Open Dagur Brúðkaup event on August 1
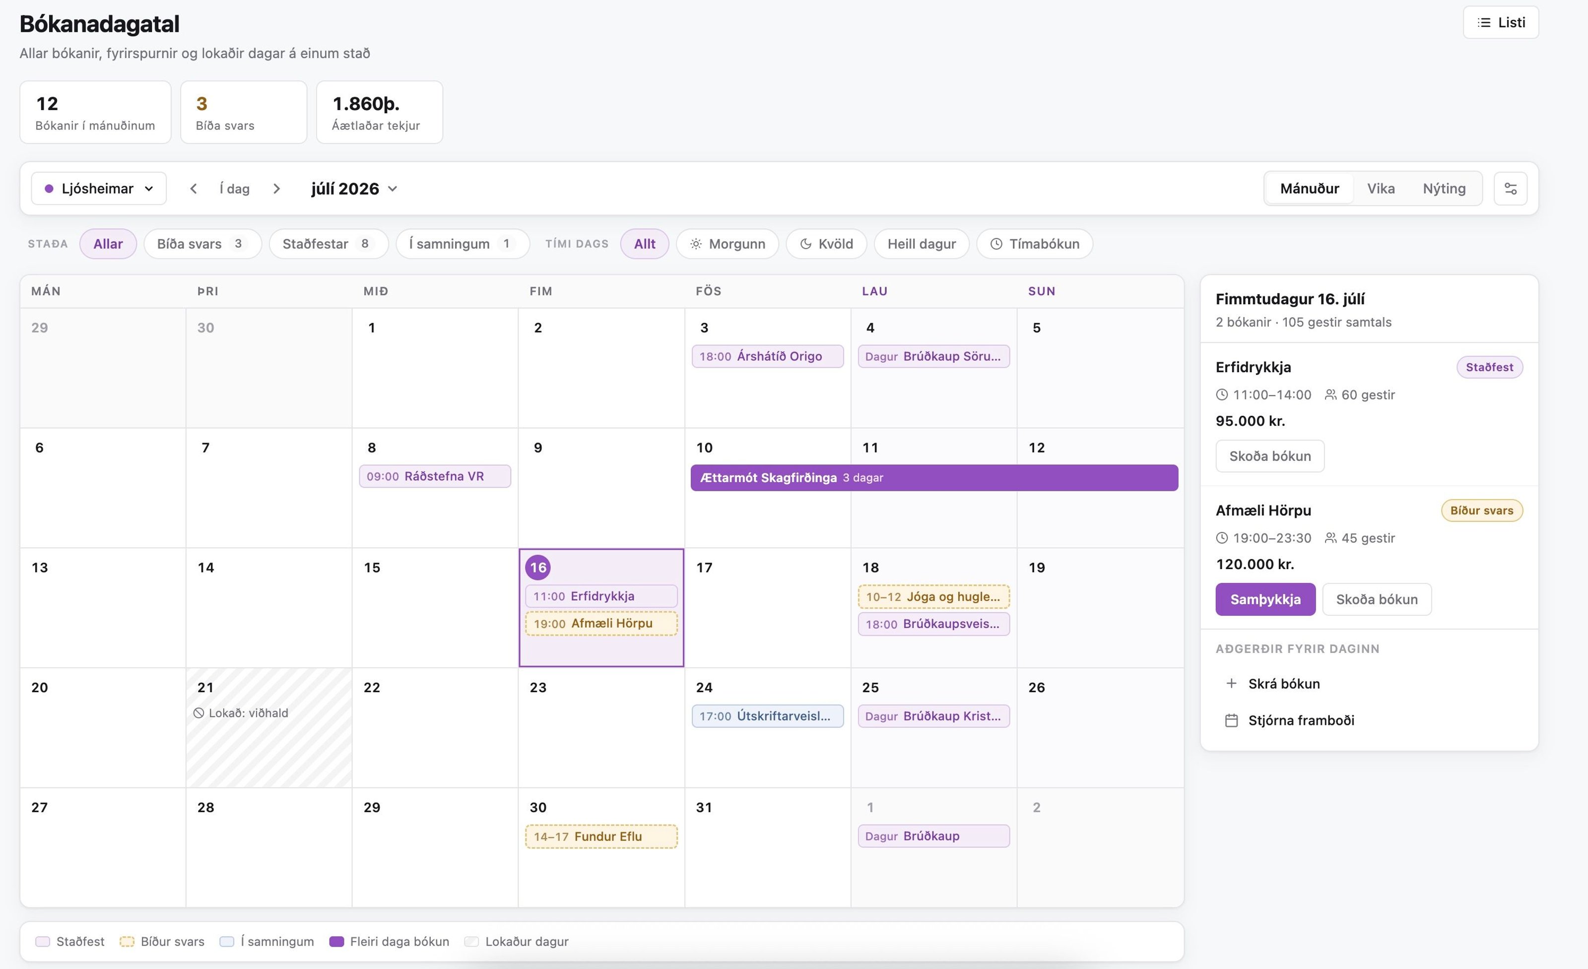The height and width of the screenshot is (969, 1588). pos(934,836)
